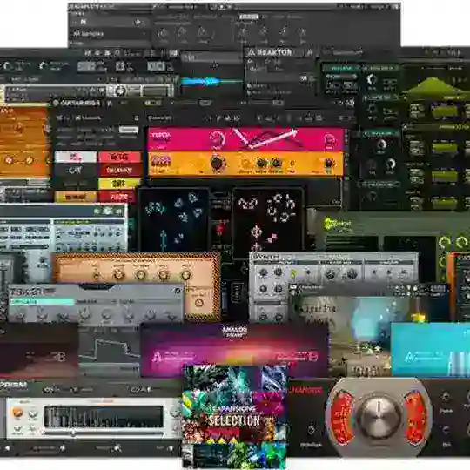Click the waveform display in the white plugin

coord(104,417)
